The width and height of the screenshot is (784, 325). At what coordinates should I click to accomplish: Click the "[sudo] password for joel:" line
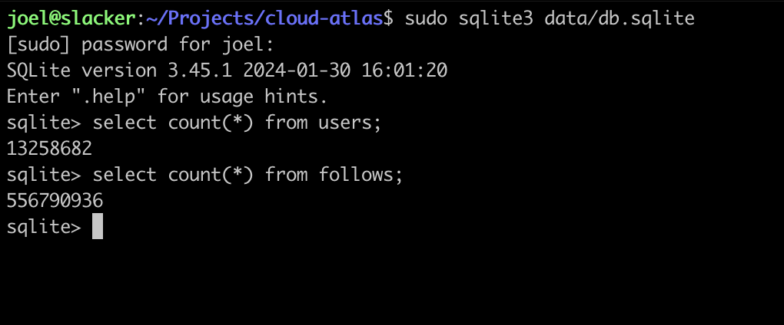coord(138,44)
